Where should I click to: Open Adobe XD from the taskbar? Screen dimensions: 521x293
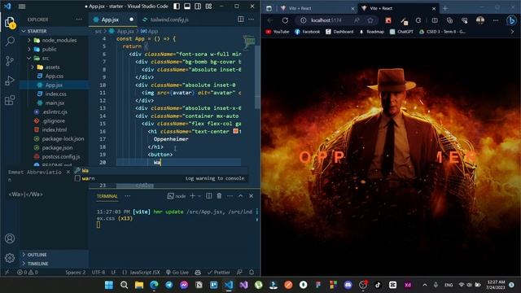(x=408, y=285)
